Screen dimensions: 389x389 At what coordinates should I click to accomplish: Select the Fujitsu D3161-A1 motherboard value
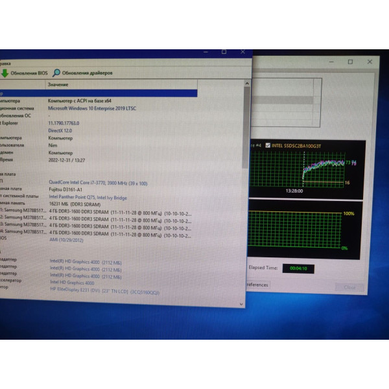pyautogui.click(x=65, y=190)
